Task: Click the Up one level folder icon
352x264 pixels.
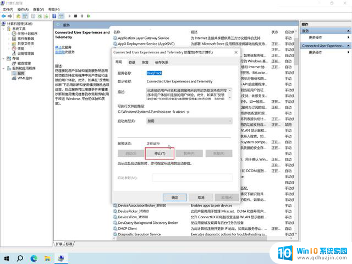Action: [18, 16]
